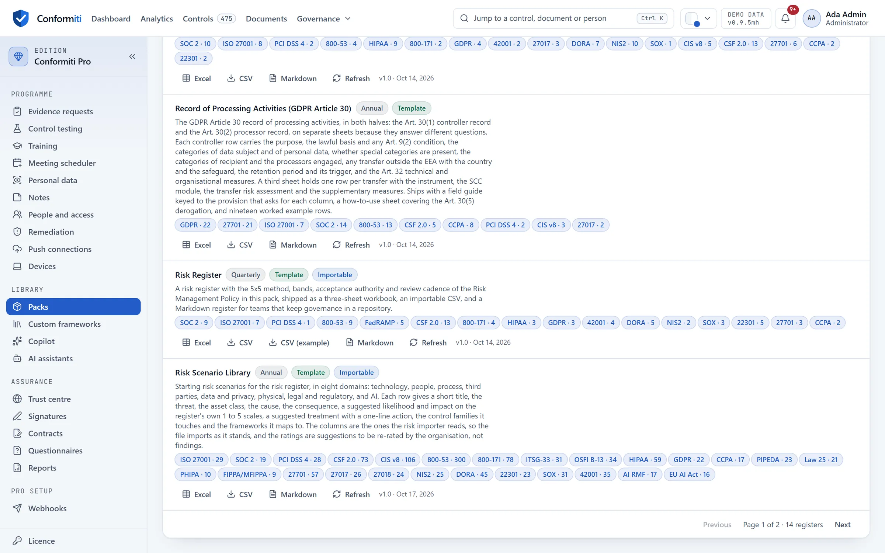The width and height of the screenshot is (885, 553).
Task: Click the Conformiti shield logo
Action: [21, 18]
